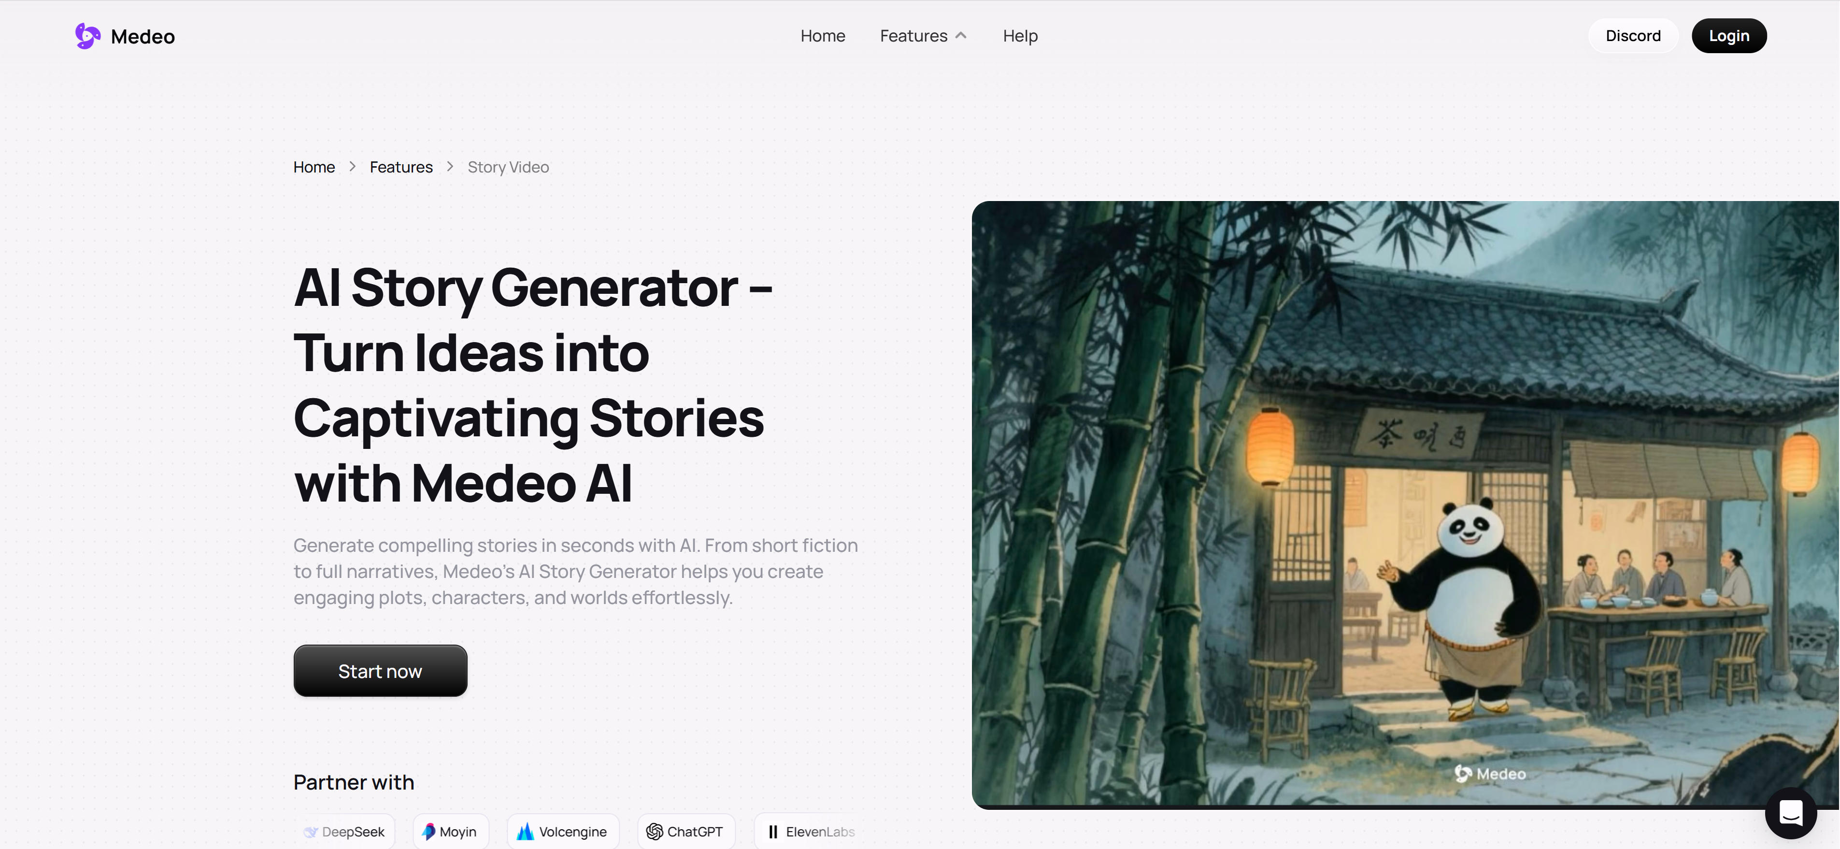This screenshot has height=849, width=1840.
Task: Click the ChatGPT knot logo icon
Action: tap(654, 831)
